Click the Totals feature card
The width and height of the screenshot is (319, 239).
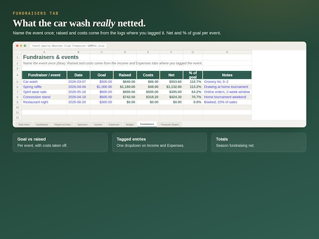(x=259, y=142)
